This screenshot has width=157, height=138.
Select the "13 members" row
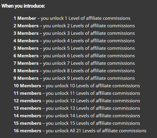click(77, 108)
